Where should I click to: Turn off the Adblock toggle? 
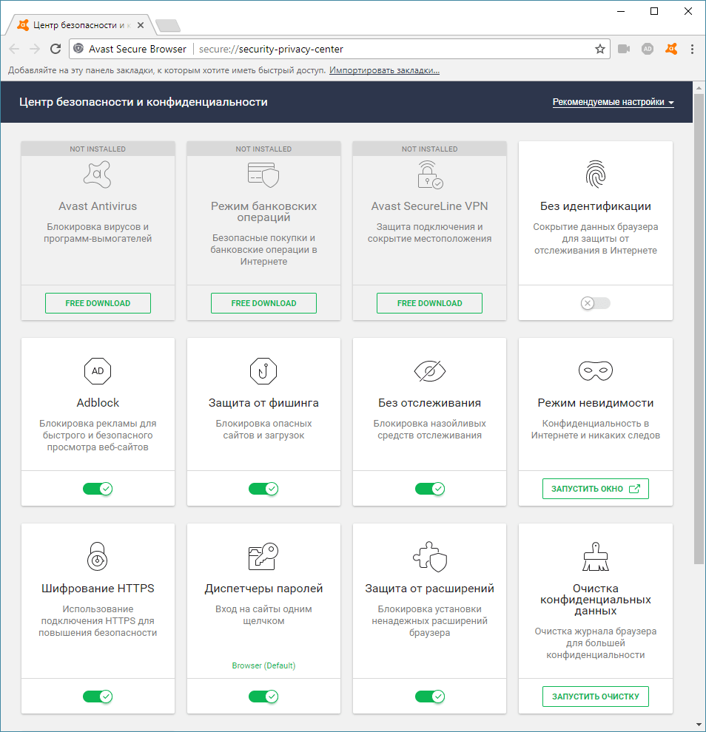click(97, 489)
